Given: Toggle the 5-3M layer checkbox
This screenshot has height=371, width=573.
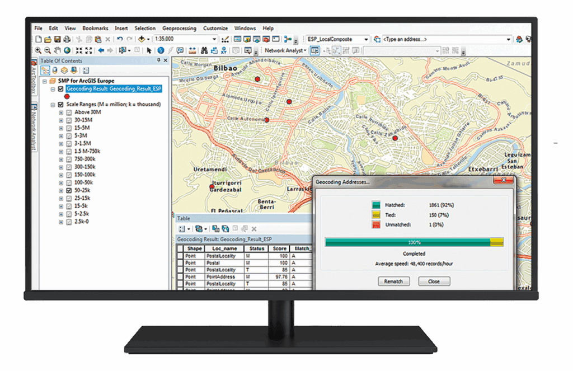Looking at the screenshot, I should tap(69, 136).
